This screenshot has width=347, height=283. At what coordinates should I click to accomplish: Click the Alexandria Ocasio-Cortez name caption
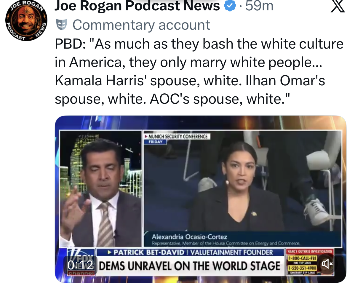189,237
